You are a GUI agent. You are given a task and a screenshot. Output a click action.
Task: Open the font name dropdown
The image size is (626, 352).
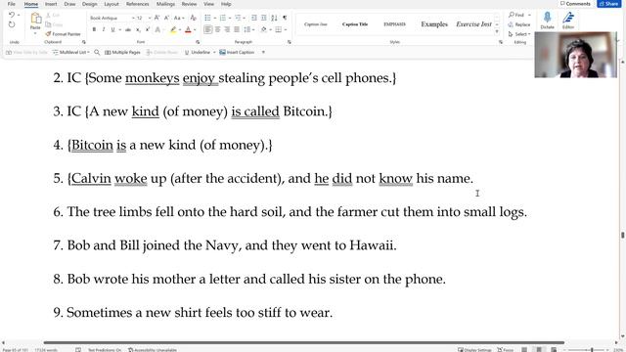tap(133, 18)
